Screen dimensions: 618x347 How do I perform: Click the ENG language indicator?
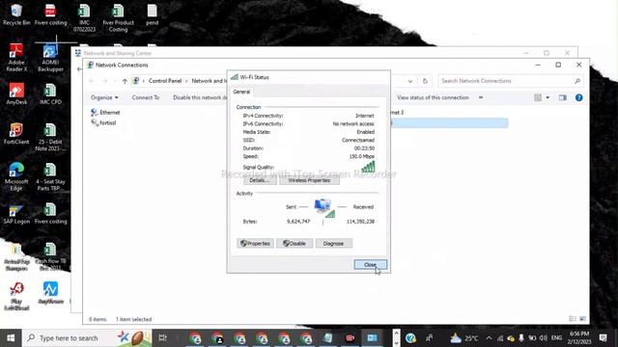[556, 338]
